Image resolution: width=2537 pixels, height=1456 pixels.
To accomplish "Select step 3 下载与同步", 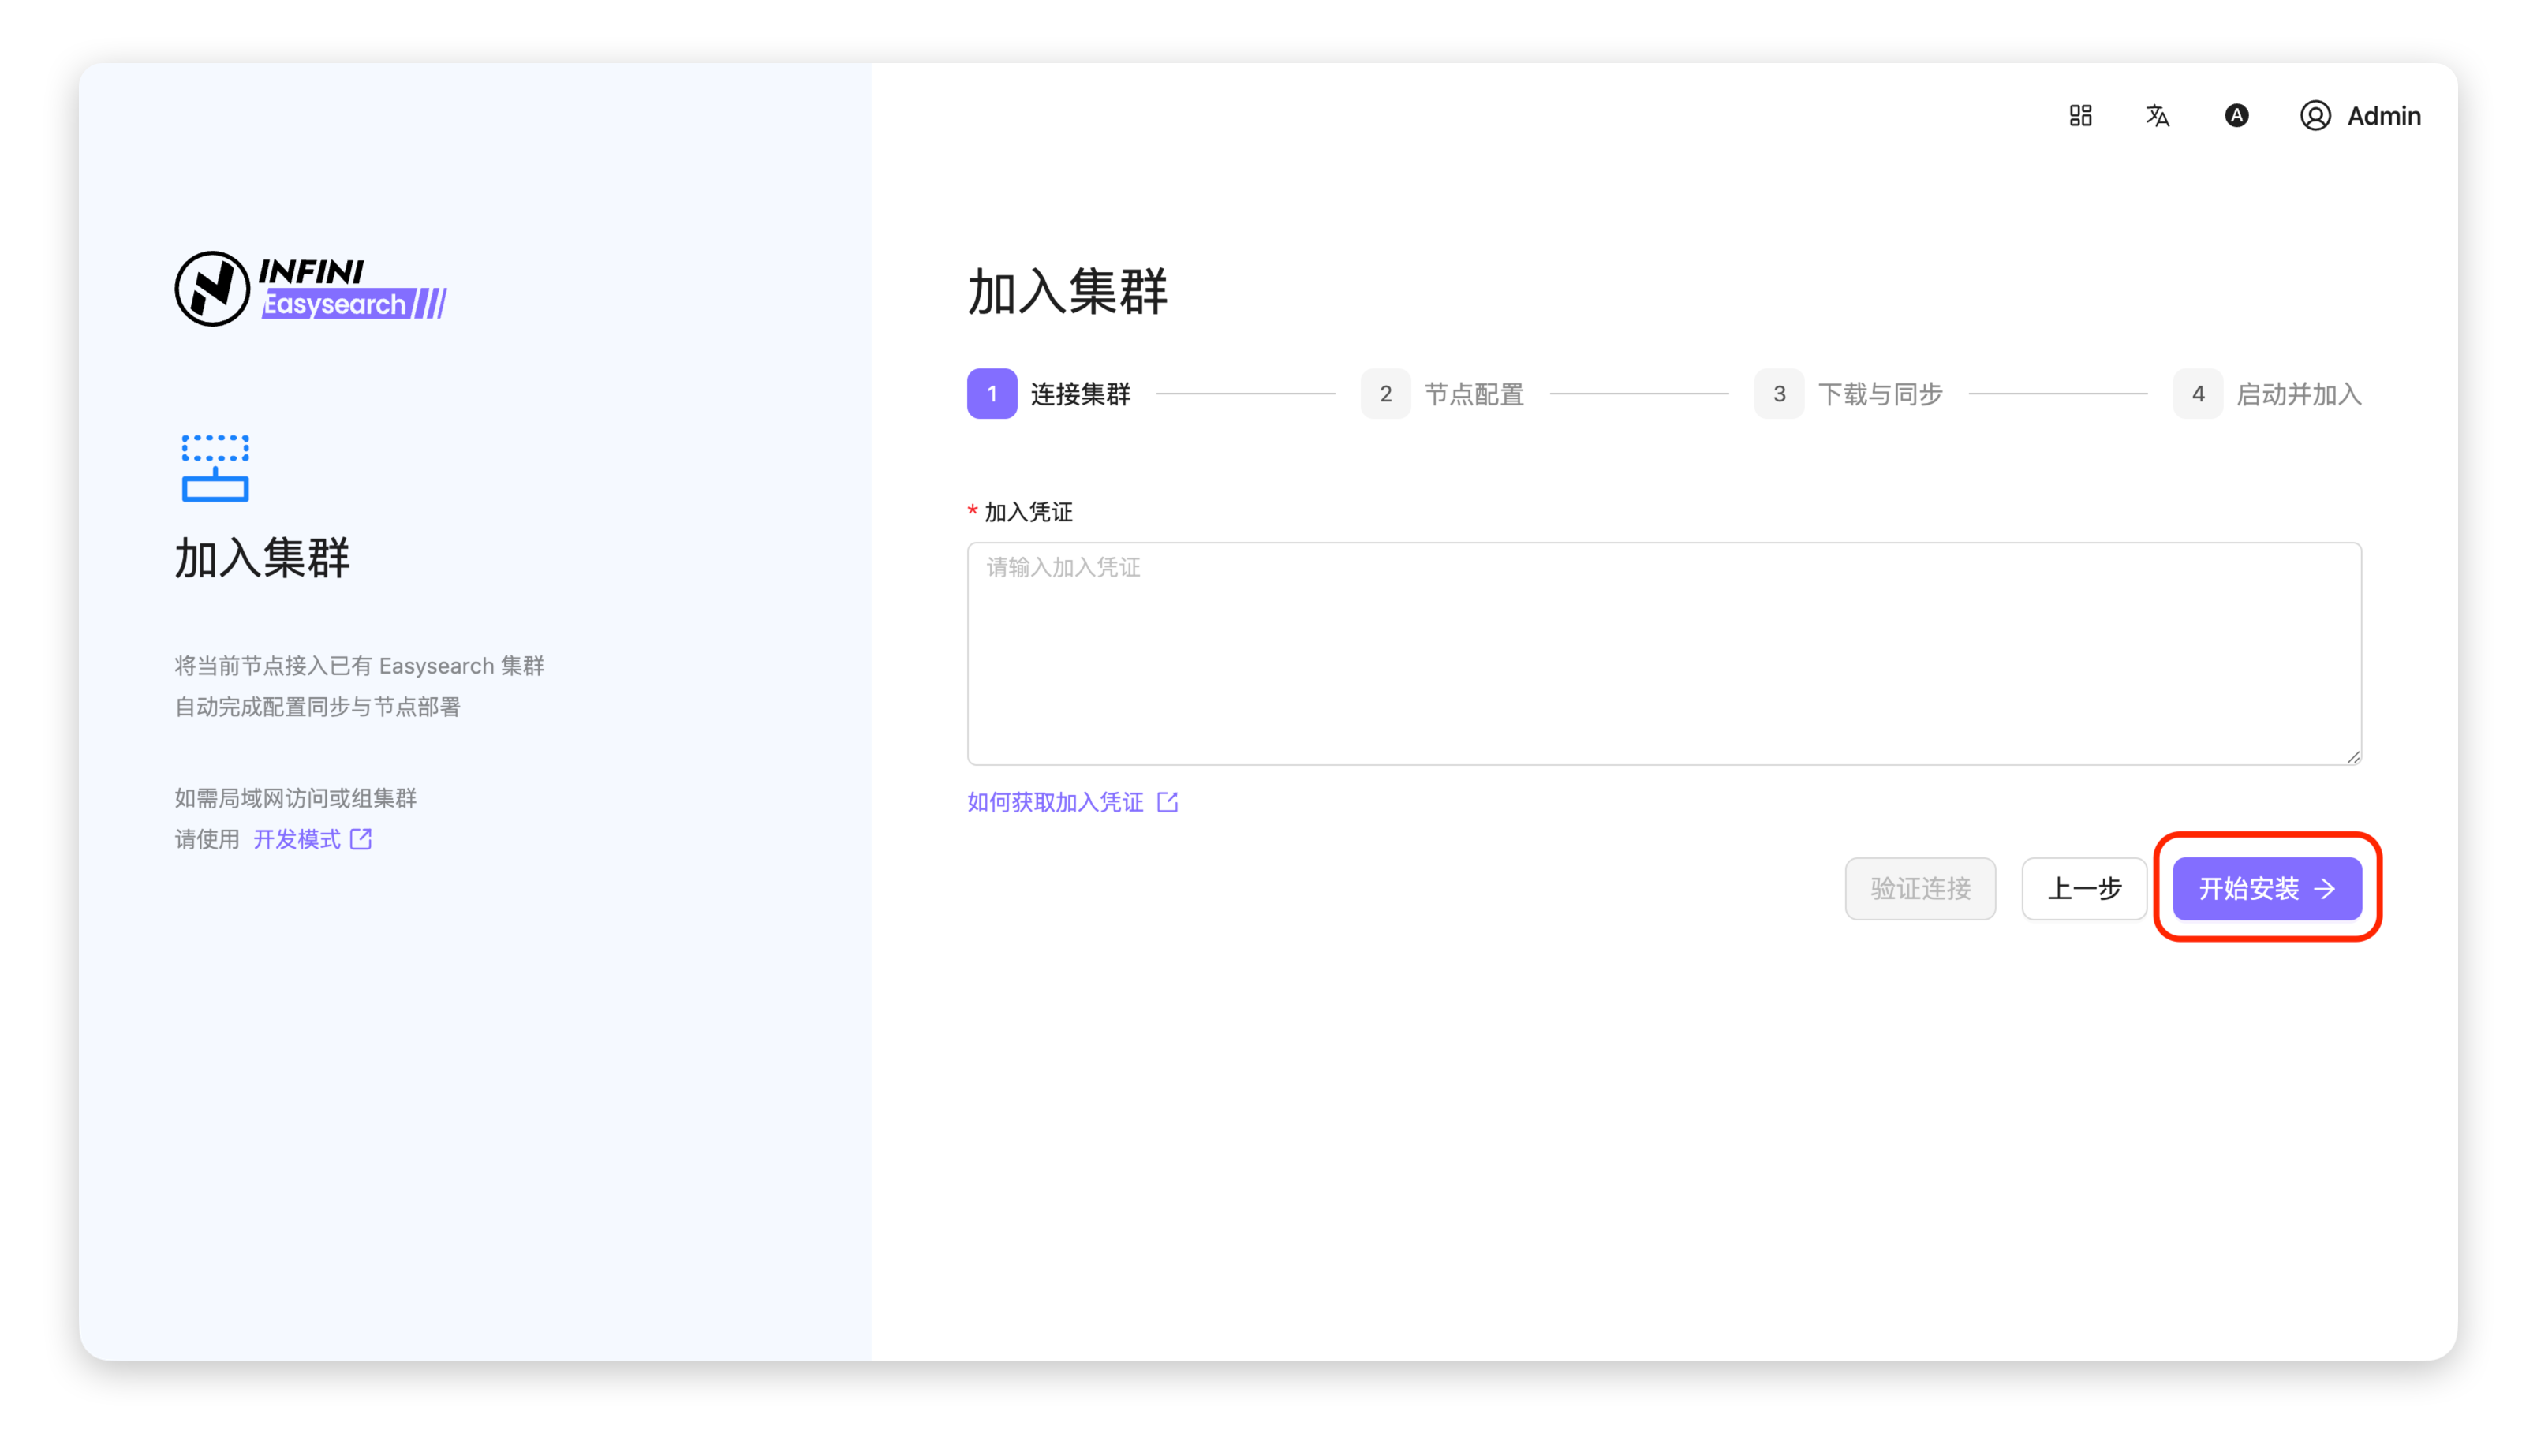I will pos(1848,394).
